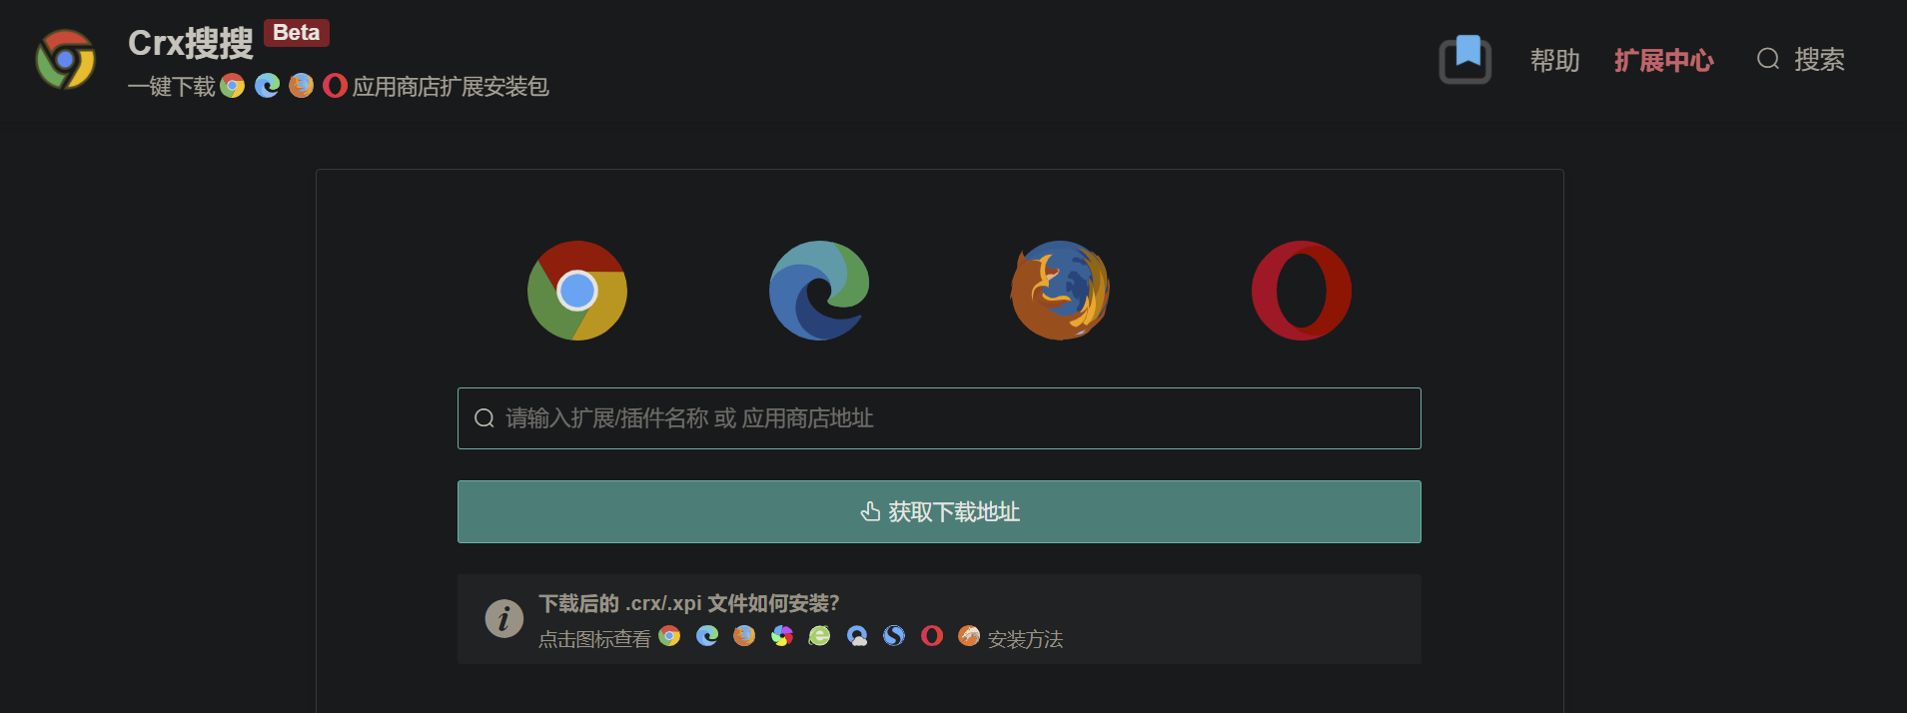Select the large Microsoft Edge icon

[819, 291]
